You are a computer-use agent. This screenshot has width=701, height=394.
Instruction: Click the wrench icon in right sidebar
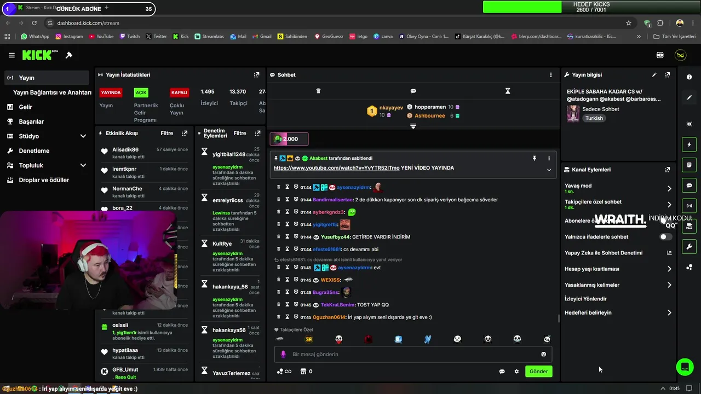point(689,246)
